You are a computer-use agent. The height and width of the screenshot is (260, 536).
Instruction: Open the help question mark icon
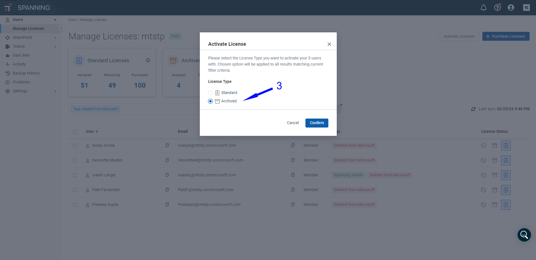(497, 8)
